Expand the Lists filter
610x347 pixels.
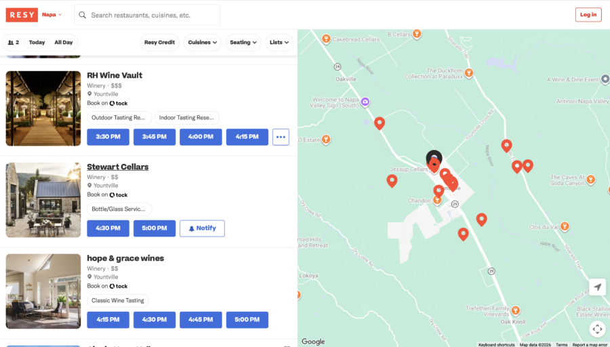point(279,43)
